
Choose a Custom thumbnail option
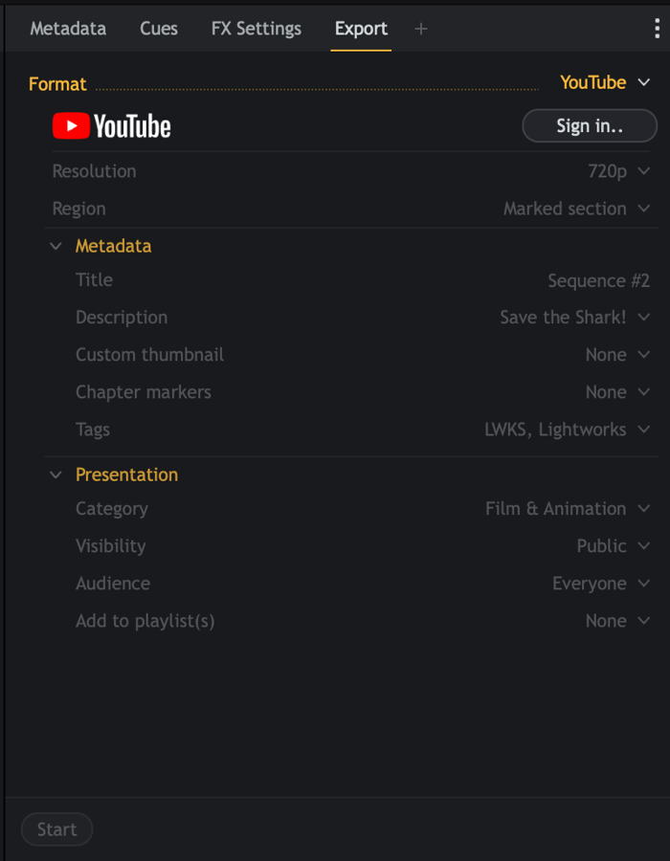617,355
